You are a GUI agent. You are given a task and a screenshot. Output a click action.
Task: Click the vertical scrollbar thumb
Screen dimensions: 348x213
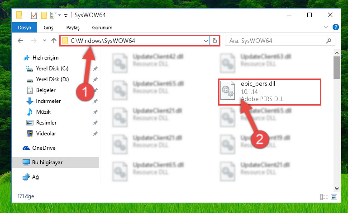coord(337,68)
